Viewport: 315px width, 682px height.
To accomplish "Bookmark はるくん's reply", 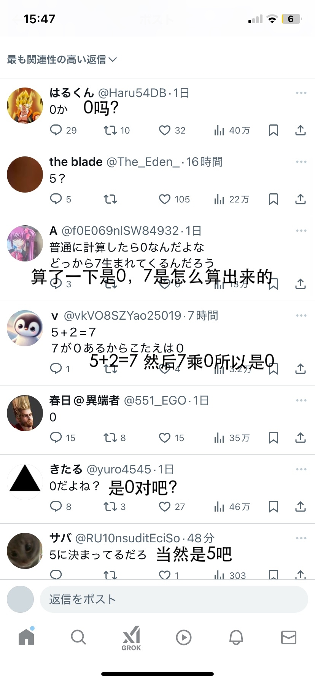I will click(x=274, y=130).
